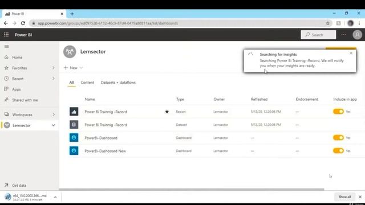The height and width of the screenshot is (205, 365).
Task: Expand the Favorites flyout chevron
Action: pos(53,68)
